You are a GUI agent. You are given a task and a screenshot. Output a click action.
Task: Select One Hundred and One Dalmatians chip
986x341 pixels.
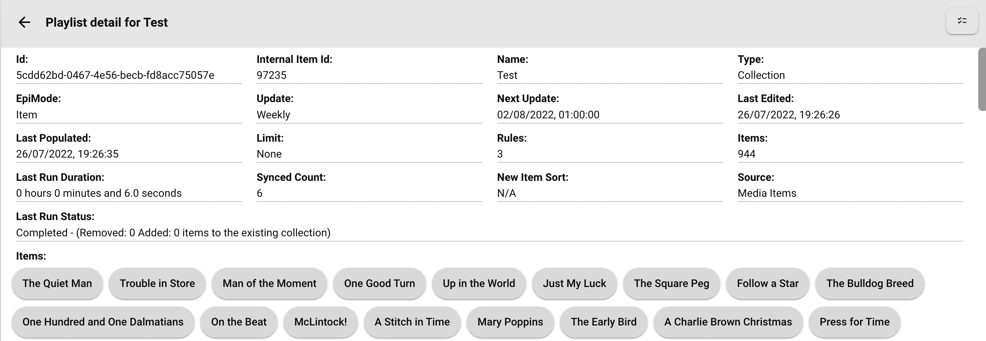click(103, 322)
